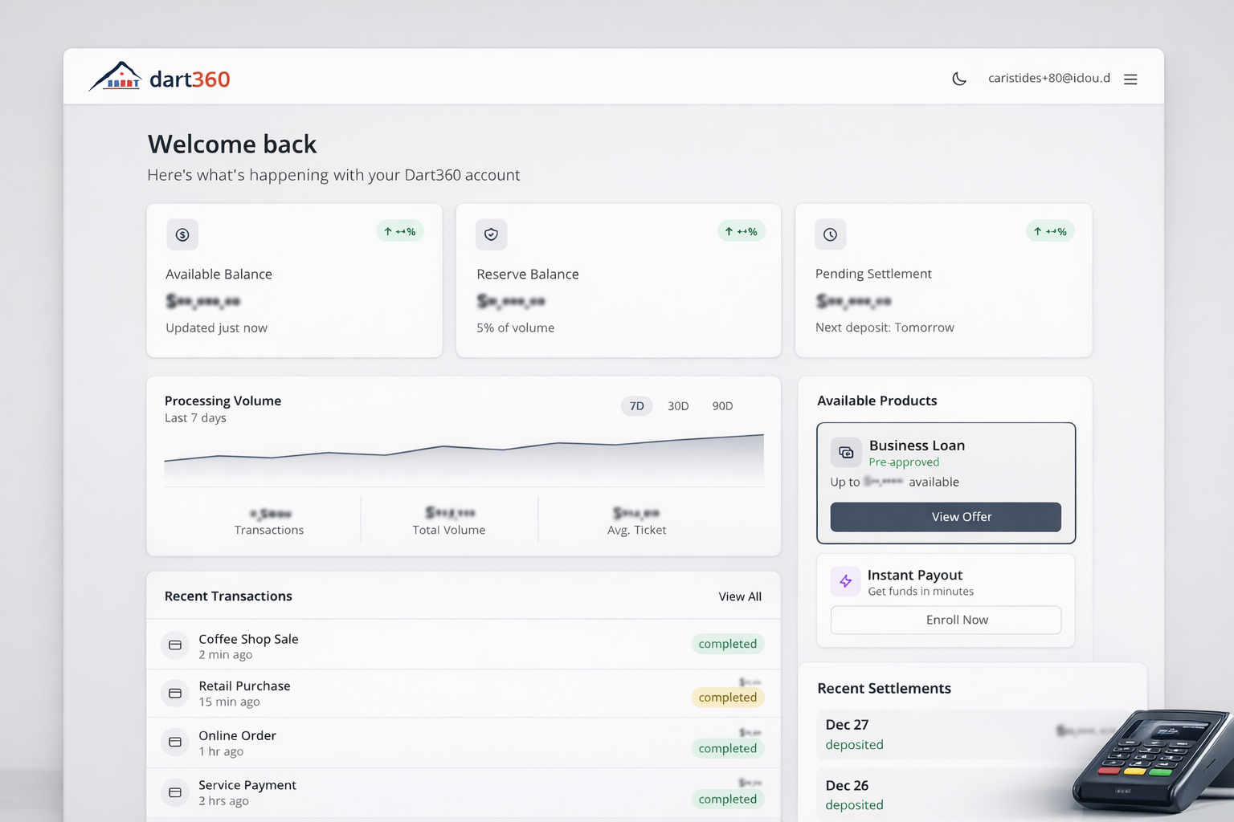Click the green trend indicator on Available Balance
Image resolution: width=1234 pixels, height=822 pixels.
[399, 231]
